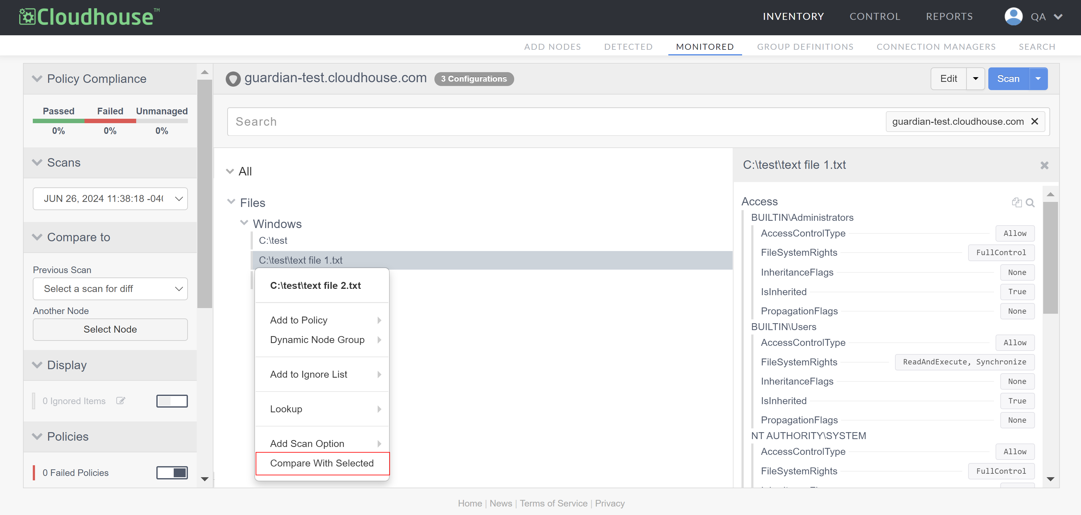Viewport: 1081px width, 515px height.
Task: Switch to the DETECTED tab
Action: coord(628,47)
